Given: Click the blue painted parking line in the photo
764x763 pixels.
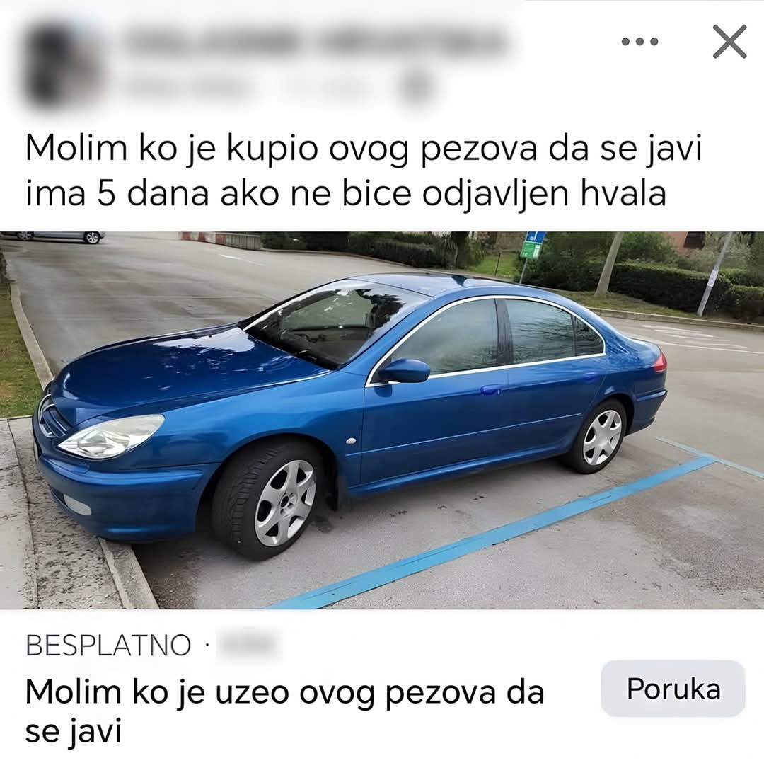Looking at the screenshot, I should [492, 532].
